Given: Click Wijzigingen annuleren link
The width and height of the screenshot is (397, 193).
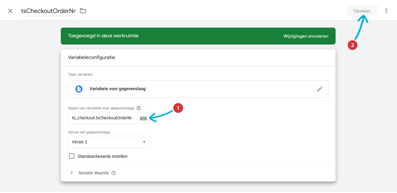Looking at the screenshot, I should pyautogui.click(x=306, y=36).
